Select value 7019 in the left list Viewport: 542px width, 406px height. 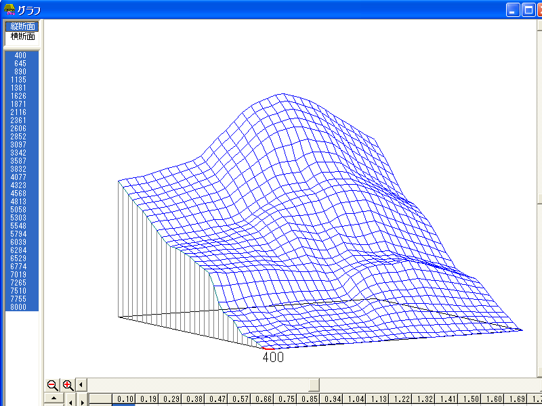(x=22, y=275)
